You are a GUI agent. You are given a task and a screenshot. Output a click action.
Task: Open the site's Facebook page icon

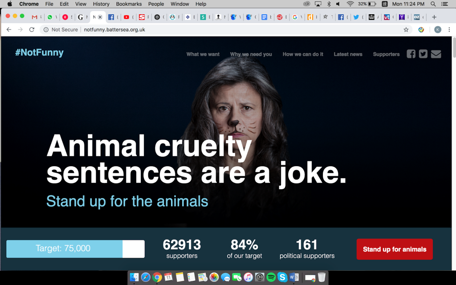pyautogui.click(x=411, y=54)
